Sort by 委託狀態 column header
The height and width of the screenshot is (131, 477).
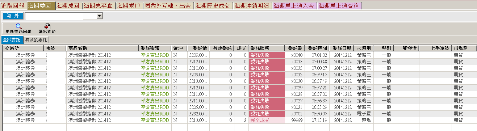coord(267,48)
